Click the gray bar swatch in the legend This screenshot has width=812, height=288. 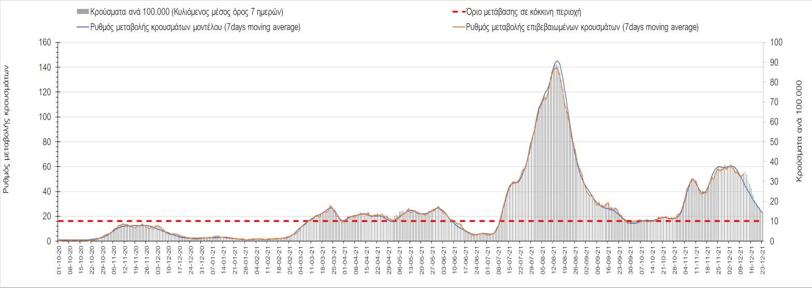pos(82,12)
